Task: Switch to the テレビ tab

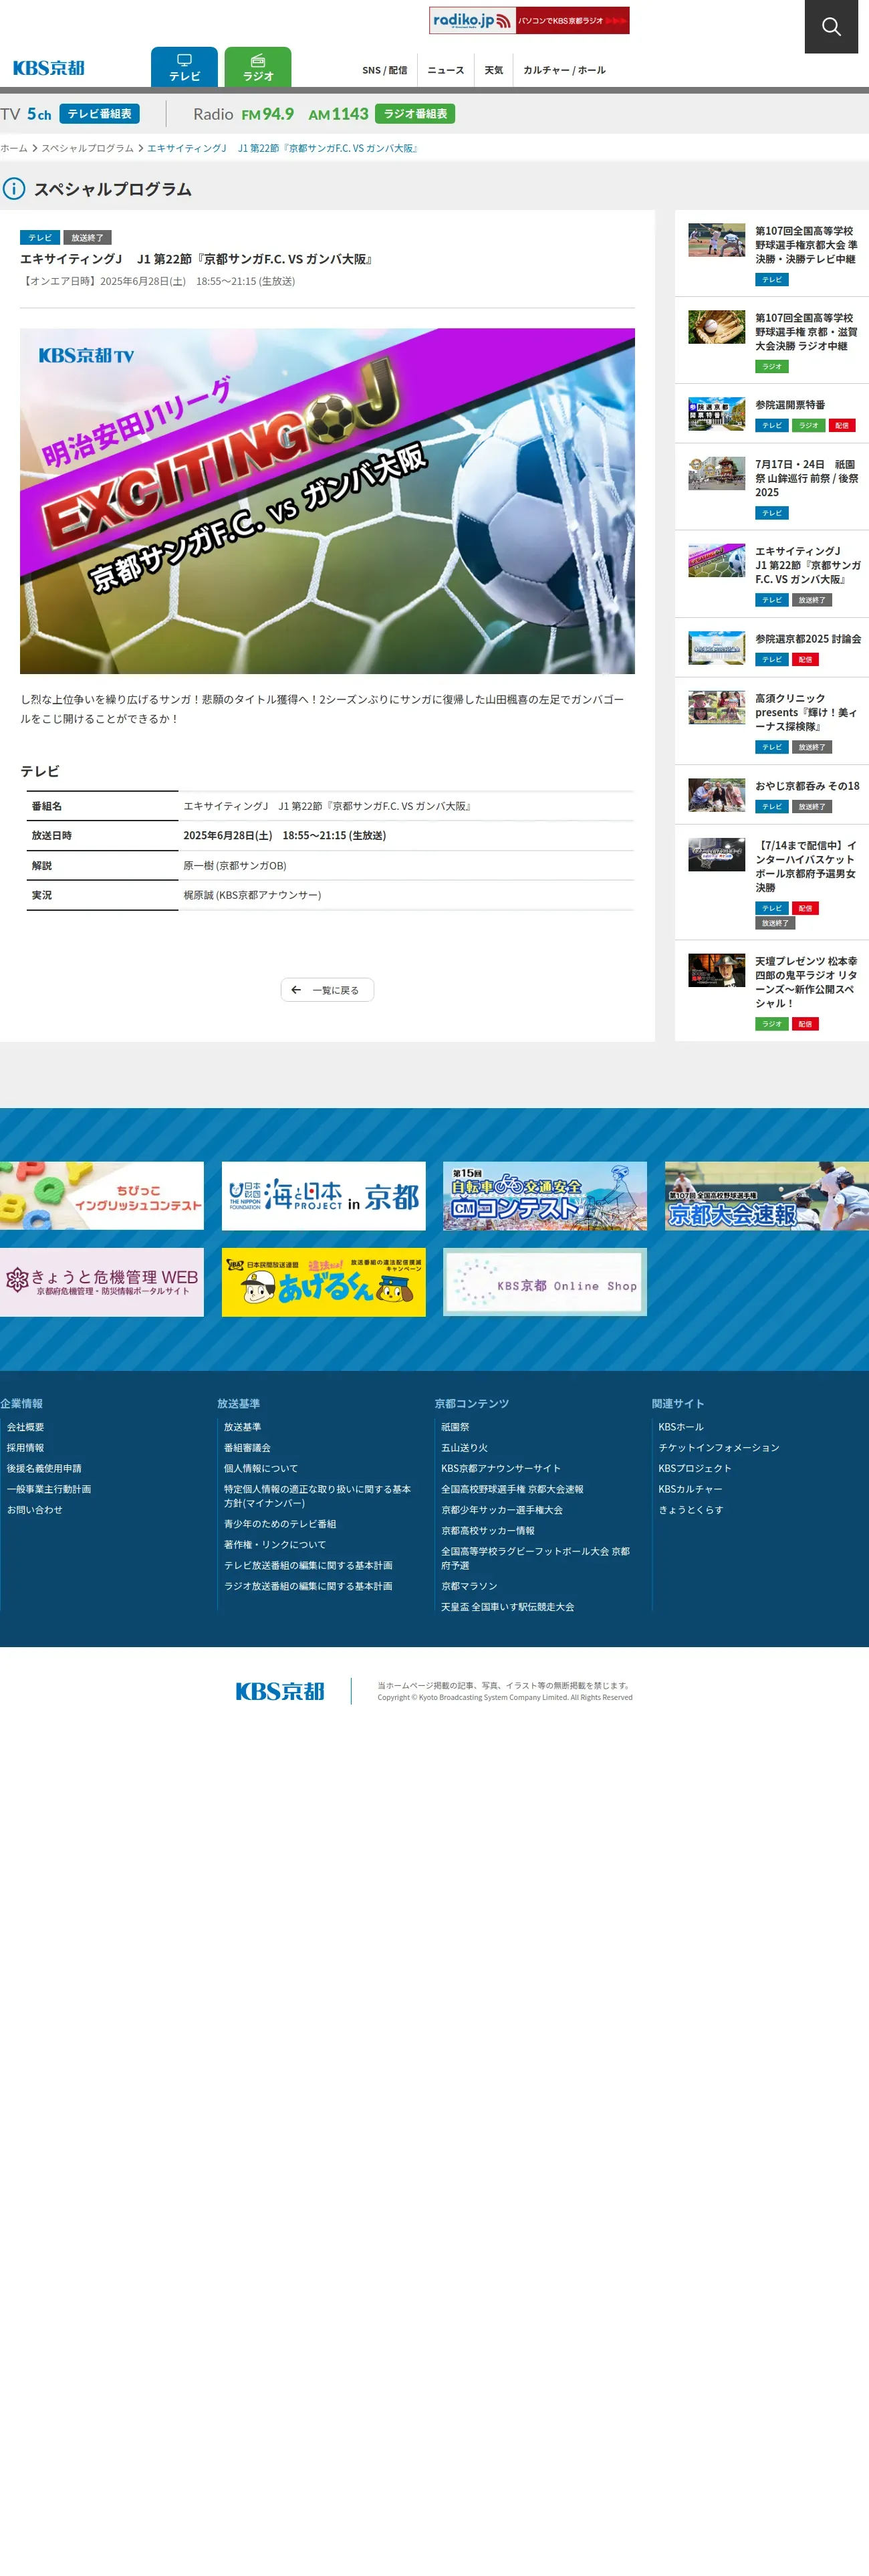Action: 184,67
